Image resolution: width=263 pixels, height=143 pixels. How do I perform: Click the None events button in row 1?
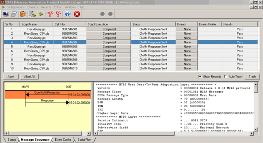click(187, 29)
